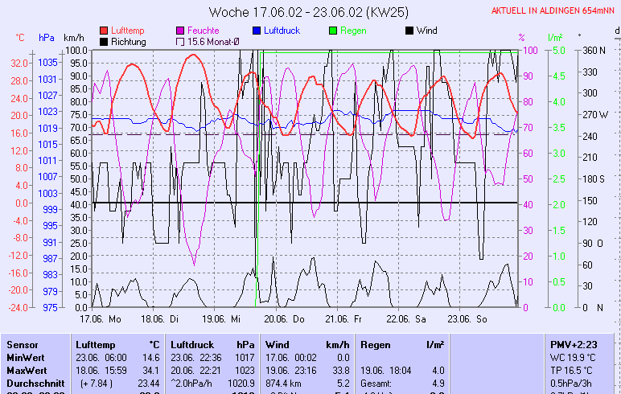Click the blue Luftdruck legend square
Viewport: 621px width, 394px height.
pyautogui.click(x=257, y=31)
